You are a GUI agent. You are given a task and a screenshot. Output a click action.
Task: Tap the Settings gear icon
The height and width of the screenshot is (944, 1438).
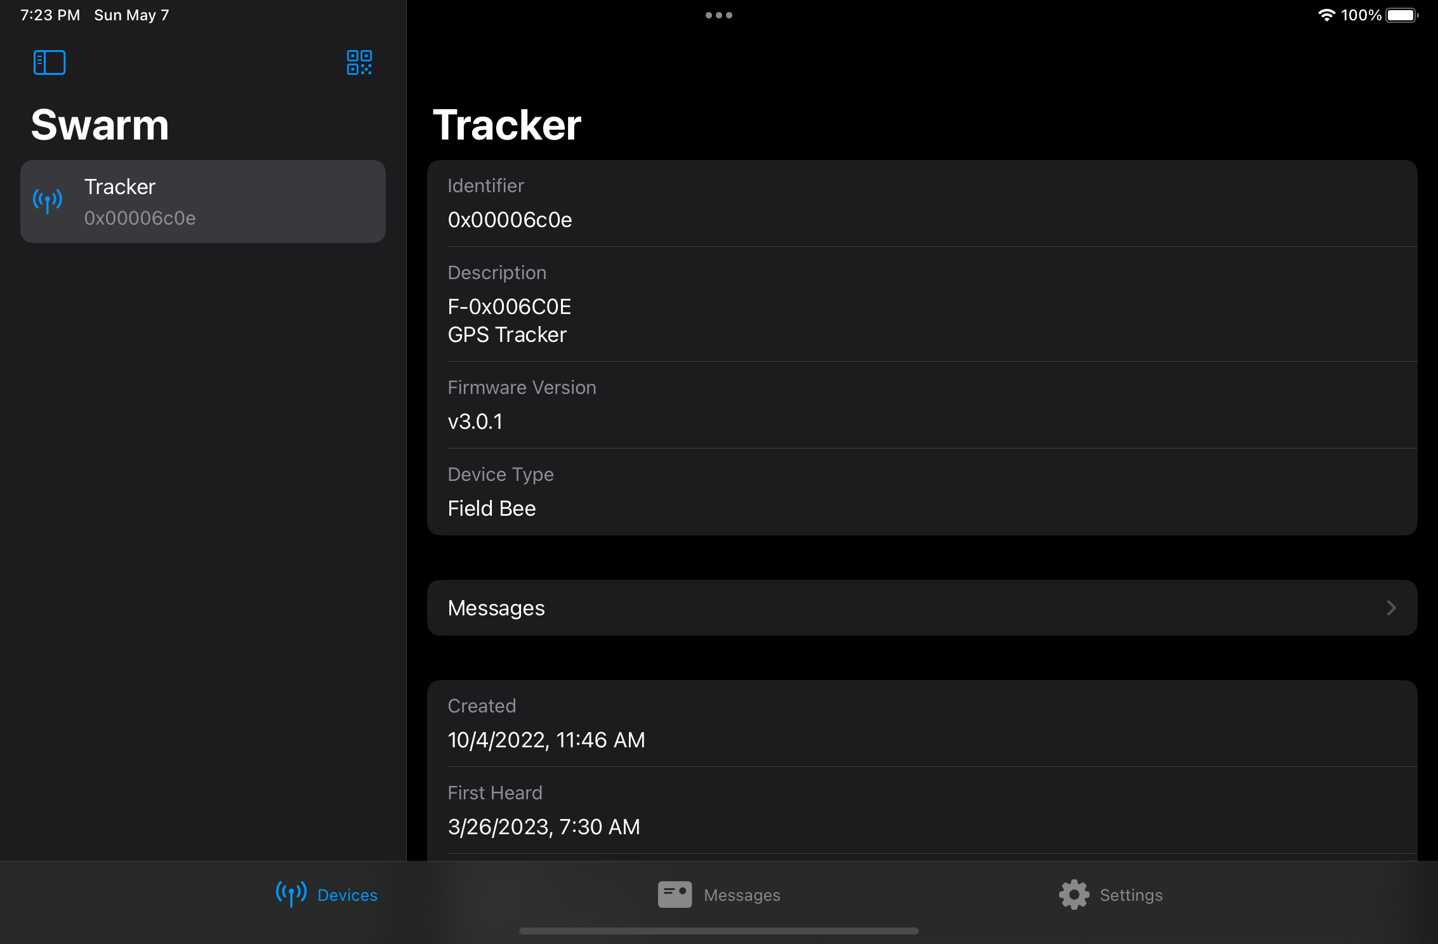pyautogui.click(x=1074, y=895)
